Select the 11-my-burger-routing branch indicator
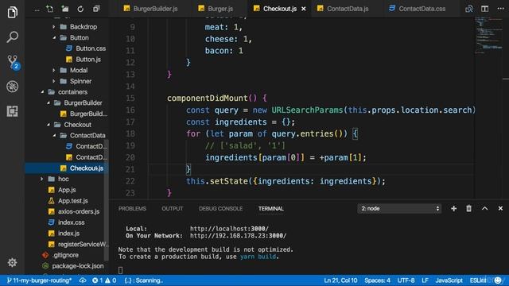The width and height of the screenshot is (509, 286). pyautogui.click(x=39, y=280)
